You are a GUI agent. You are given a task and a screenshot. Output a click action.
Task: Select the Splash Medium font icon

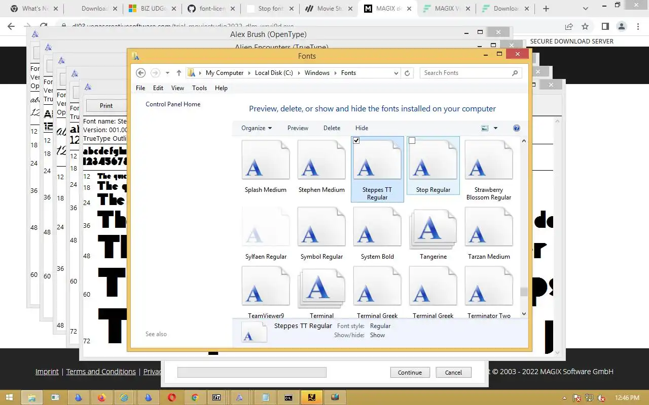(266, 160)
